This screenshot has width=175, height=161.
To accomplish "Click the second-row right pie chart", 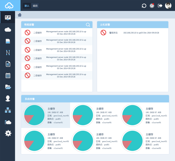I will pos(132,141).
